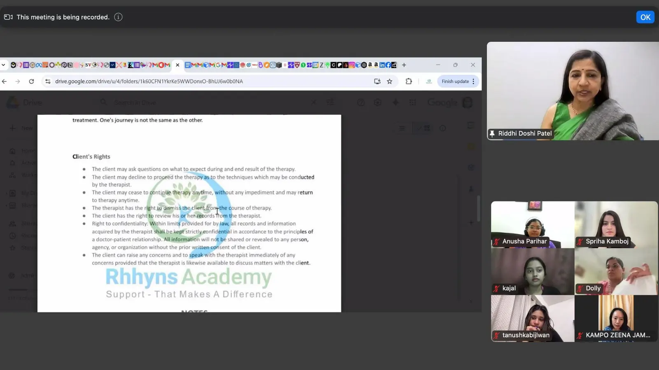Focus the Search in Drive field

click(x=206, y=102)
